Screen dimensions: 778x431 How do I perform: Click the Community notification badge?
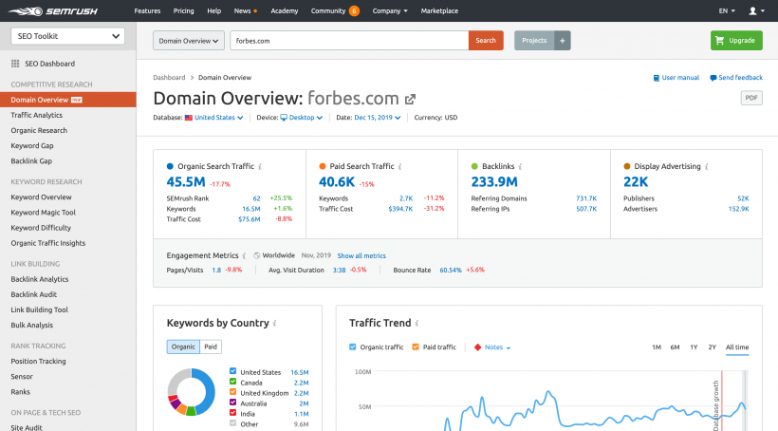[354, 11]
